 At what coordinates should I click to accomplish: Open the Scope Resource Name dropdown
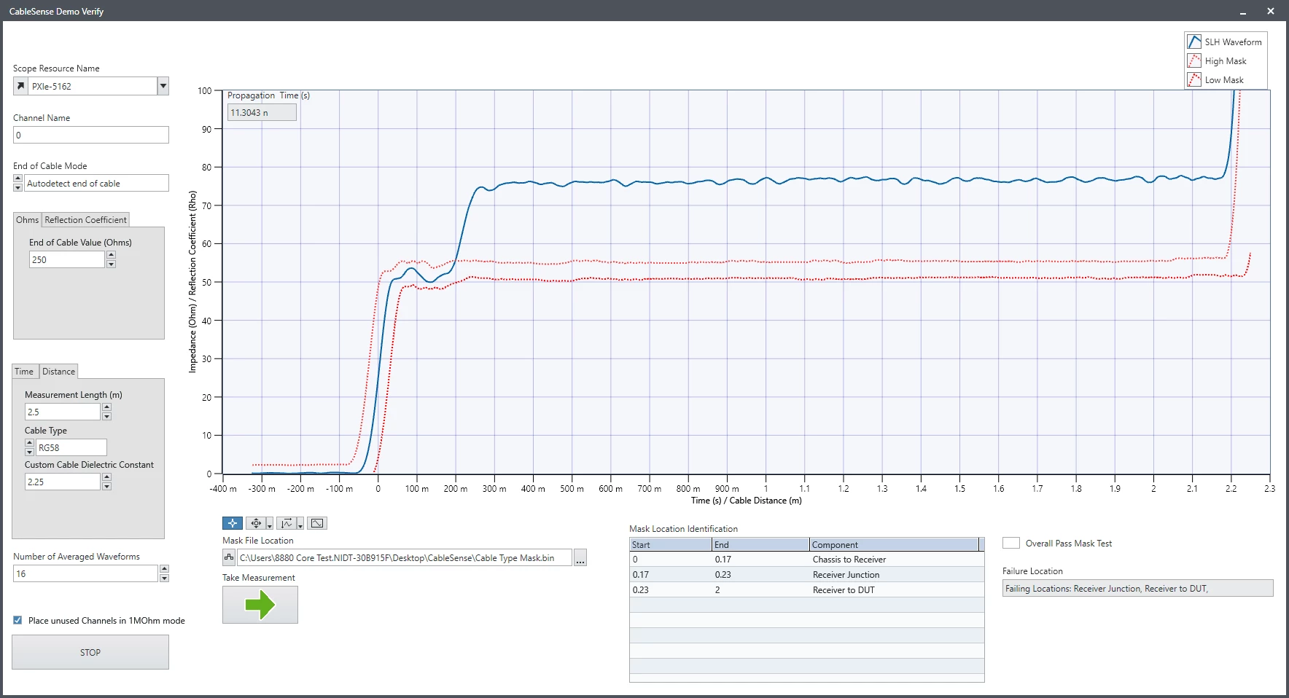163,86
